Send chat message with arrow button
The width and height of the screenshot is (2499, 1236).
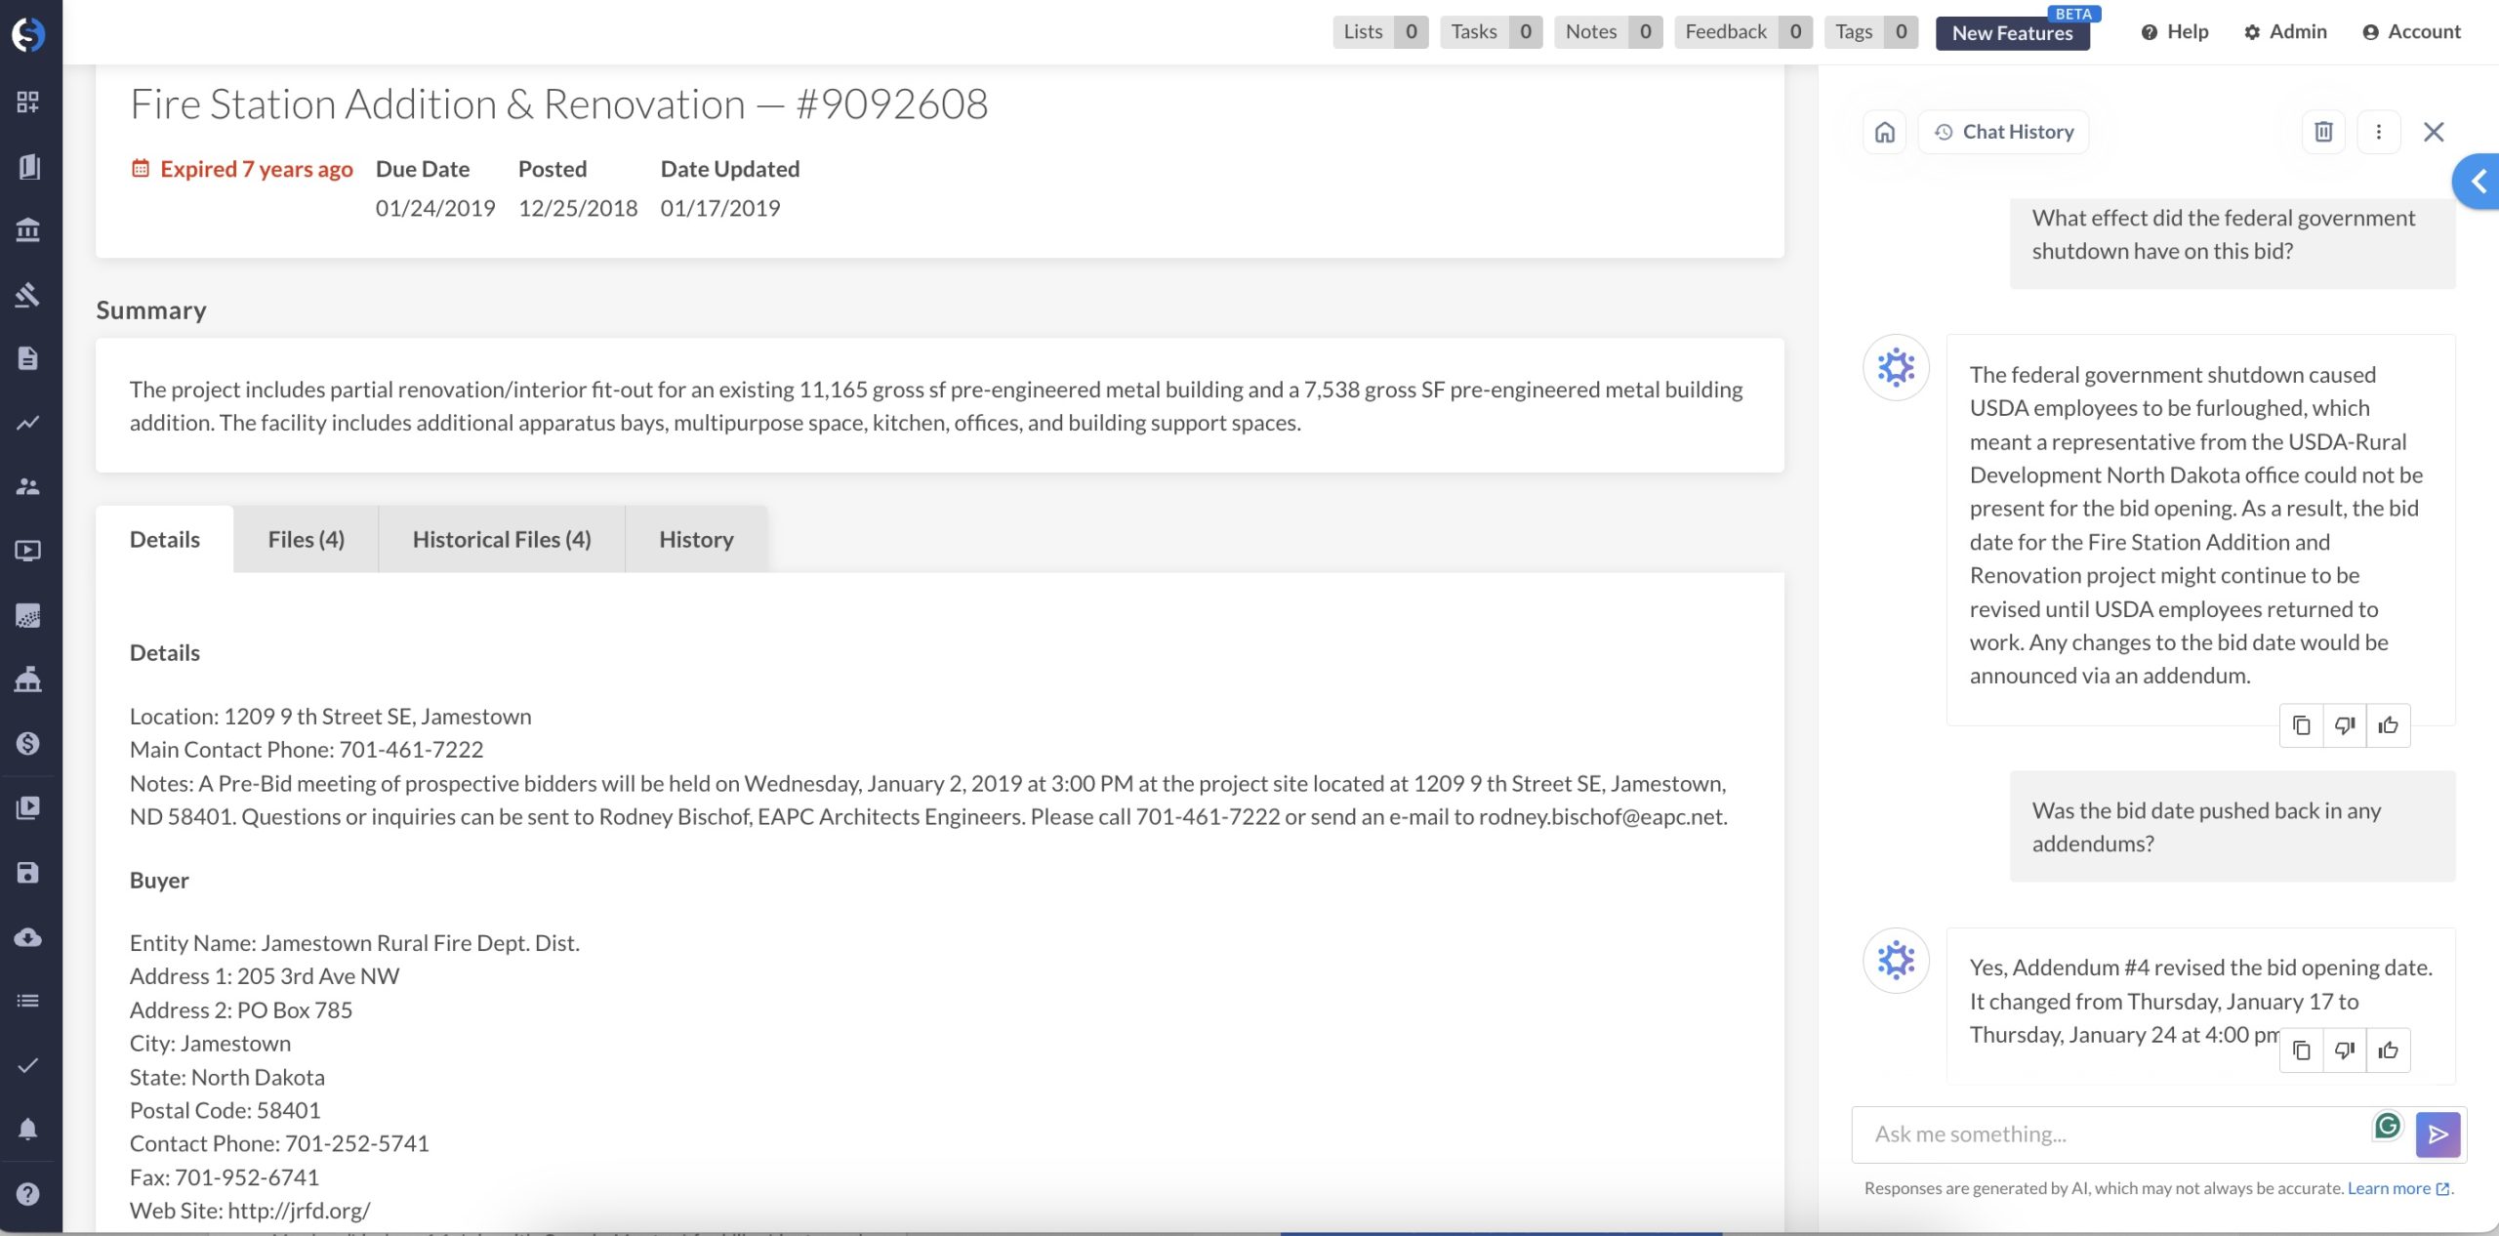pyautogui.click(x=2438, y=1134)
